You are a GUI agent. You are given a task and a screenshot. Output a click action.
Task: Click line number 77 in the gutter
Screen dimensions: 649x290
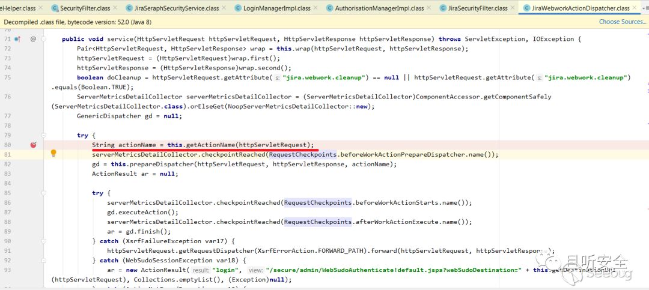point(7,116)
